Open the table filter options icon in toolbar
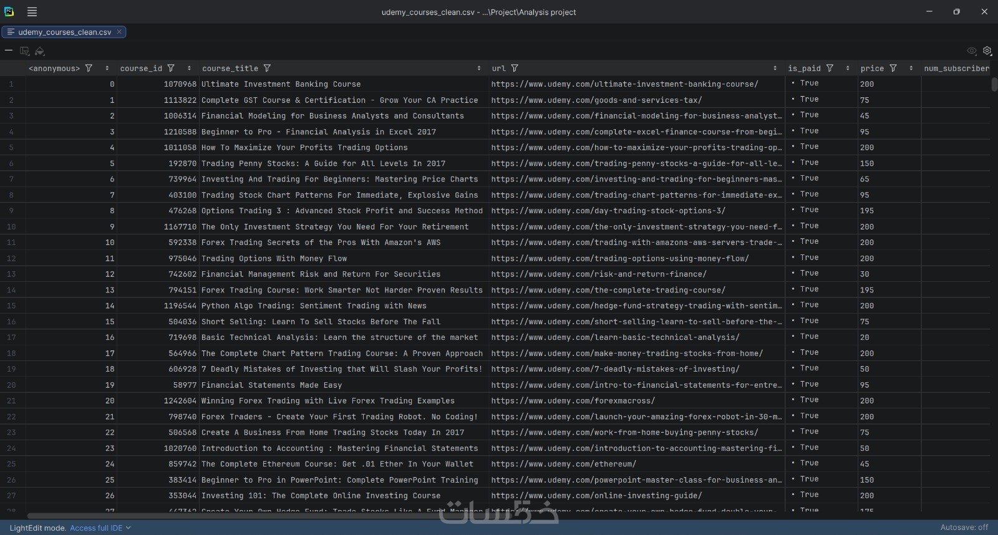This screenshot has height=535, width=998. pyautogui.click(x=24, y=51)
